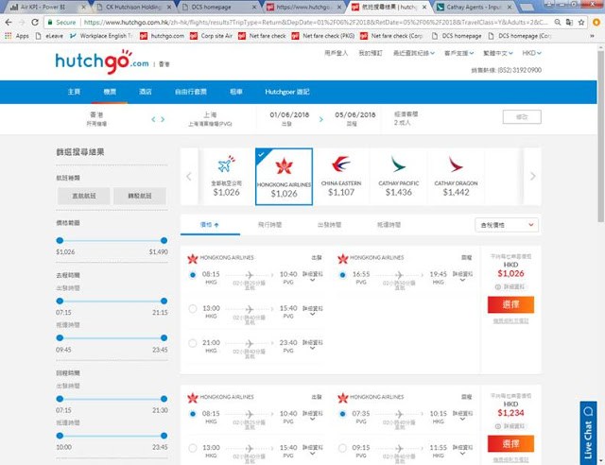Close the DCS homepage tab

254,7
